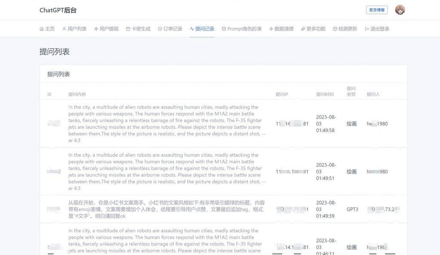This screenshot has width=440, height=255.
Task: Click the 提问人 column header
Action: (373, 94)
